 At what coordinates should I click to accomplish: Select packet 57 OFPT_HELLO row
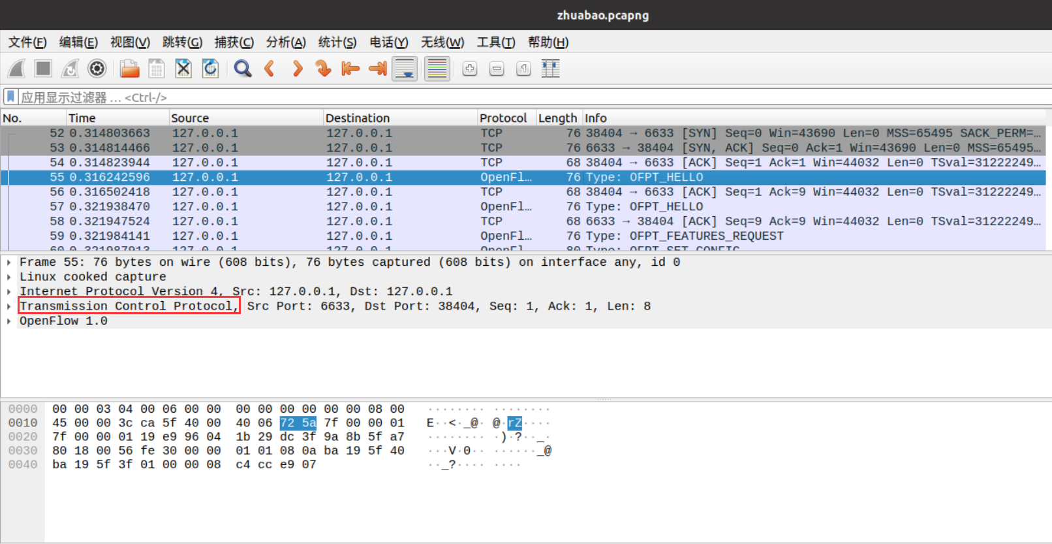pos(523,206)
